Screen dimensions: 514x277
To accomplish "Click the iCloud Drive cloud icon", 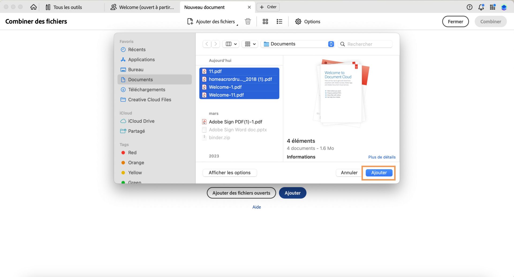I will click(123, 121).
